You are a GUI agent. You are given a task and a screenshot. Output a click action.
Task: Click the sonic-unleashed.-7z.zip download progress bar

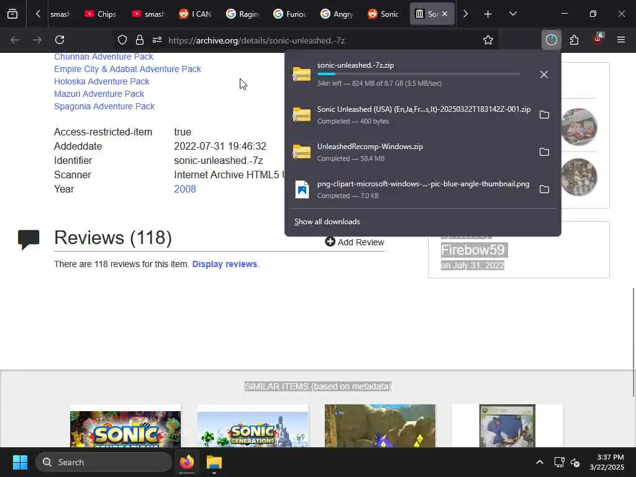pos(419,75)
